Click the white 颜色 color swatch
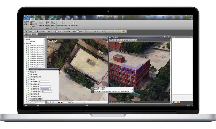Screen dimensions: 216x129 pos(78,31)
